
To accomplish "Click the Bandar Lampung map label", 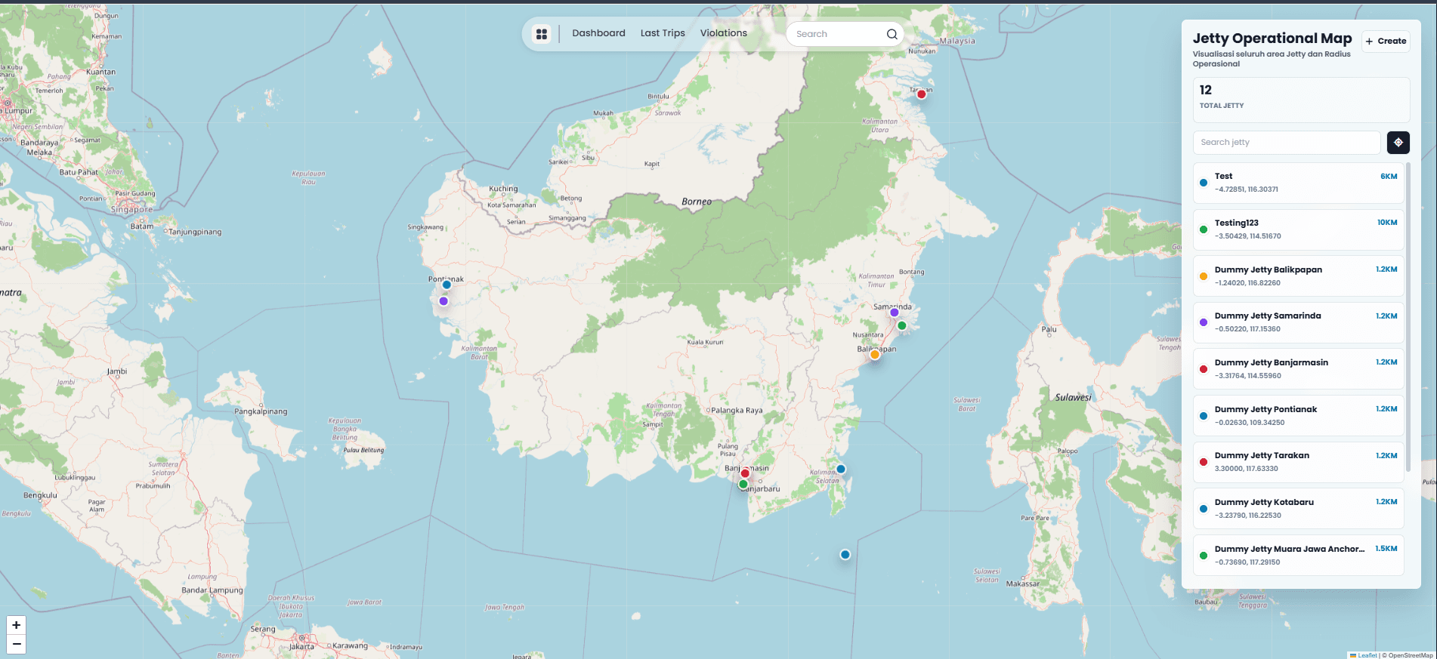I will pyautogui.click(x=212, y=590).
